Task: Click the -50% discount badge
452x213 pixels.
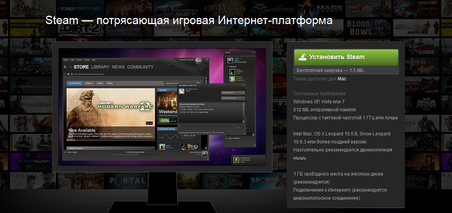Action: 164,120
